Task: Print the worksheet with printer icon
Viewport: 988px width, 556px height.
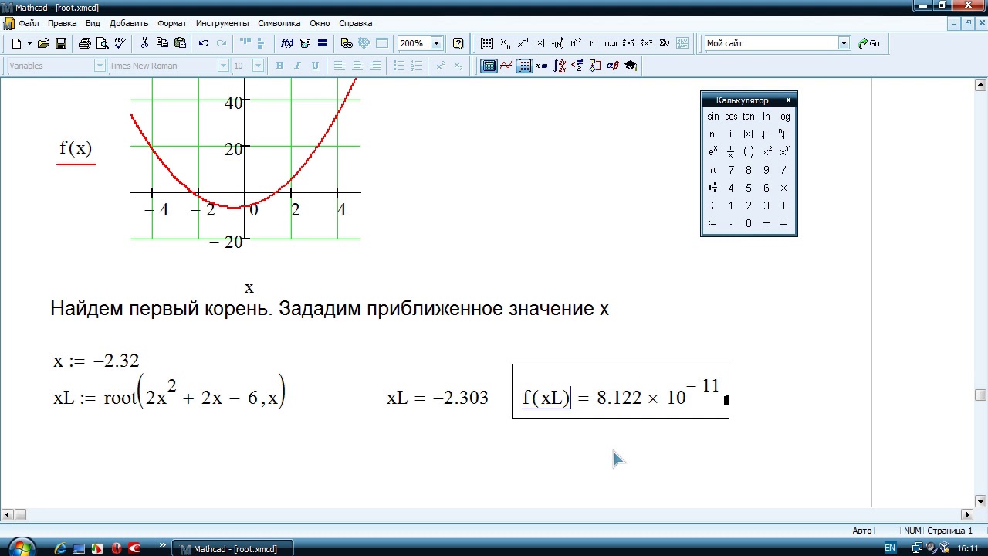Action: (x=85, y=43)
